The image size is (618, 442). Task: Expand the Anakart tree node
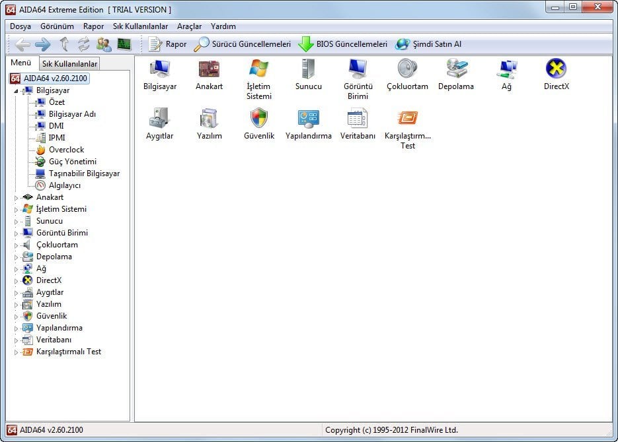(x=16, y=198)
